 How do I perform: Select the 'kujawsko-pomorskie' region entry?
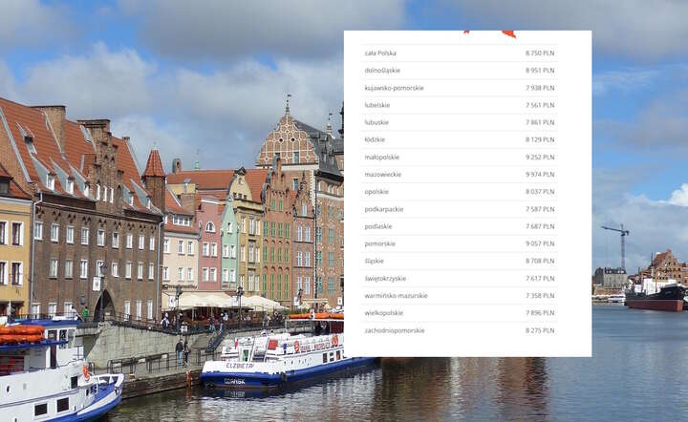pyautogui.click(x=394, y=88)
